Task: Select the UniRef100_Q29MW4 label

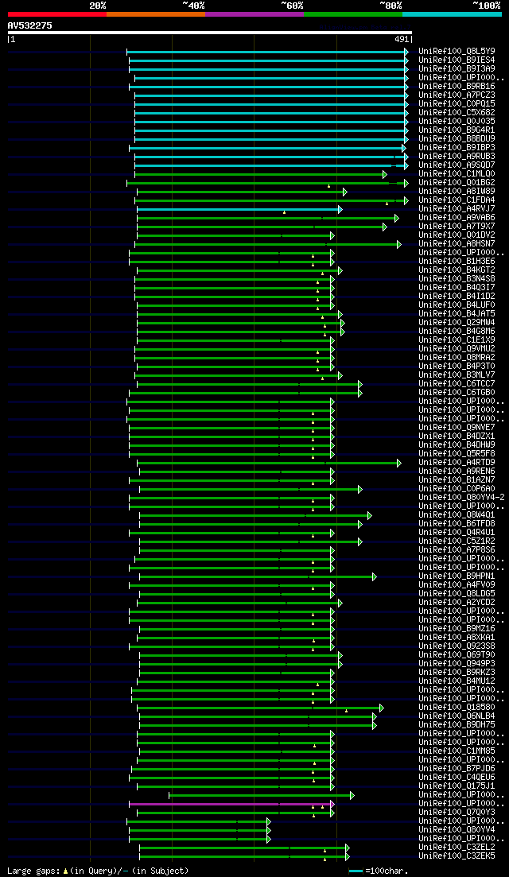Action: (x=457, y=323)
